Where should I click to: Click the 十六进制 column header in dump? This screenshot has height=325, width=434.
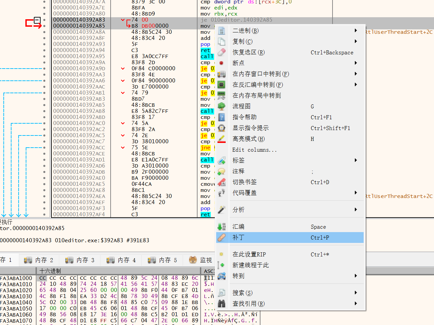coord(50,271)
